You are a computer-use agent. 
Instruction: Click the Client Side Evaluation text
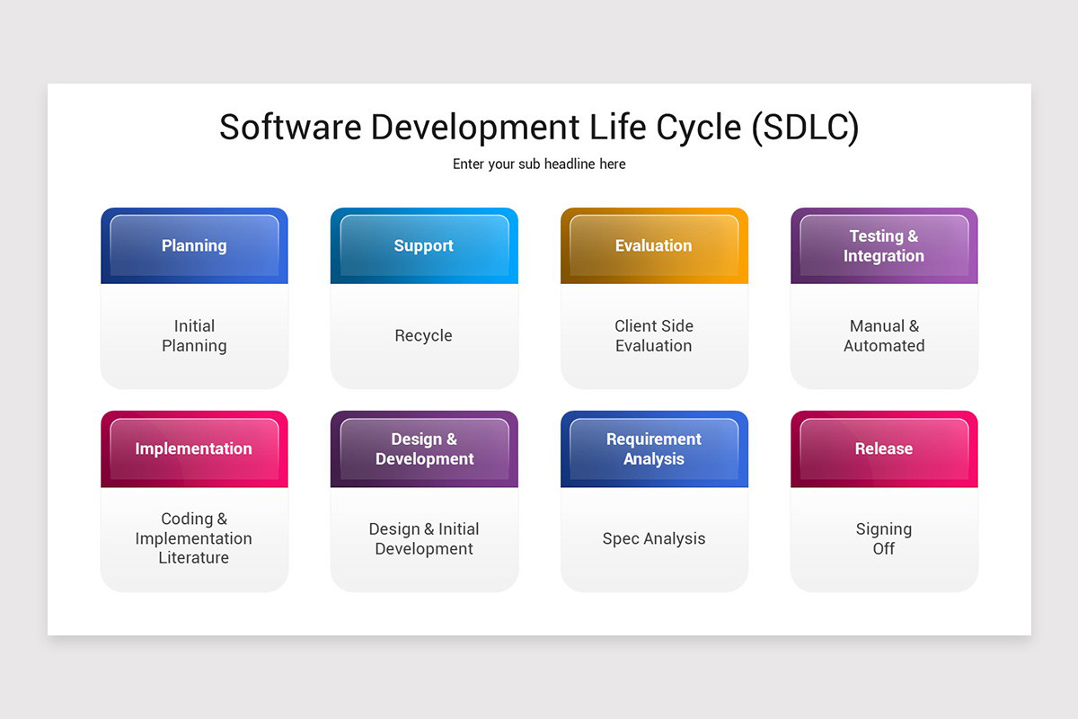tap(654, 335)
